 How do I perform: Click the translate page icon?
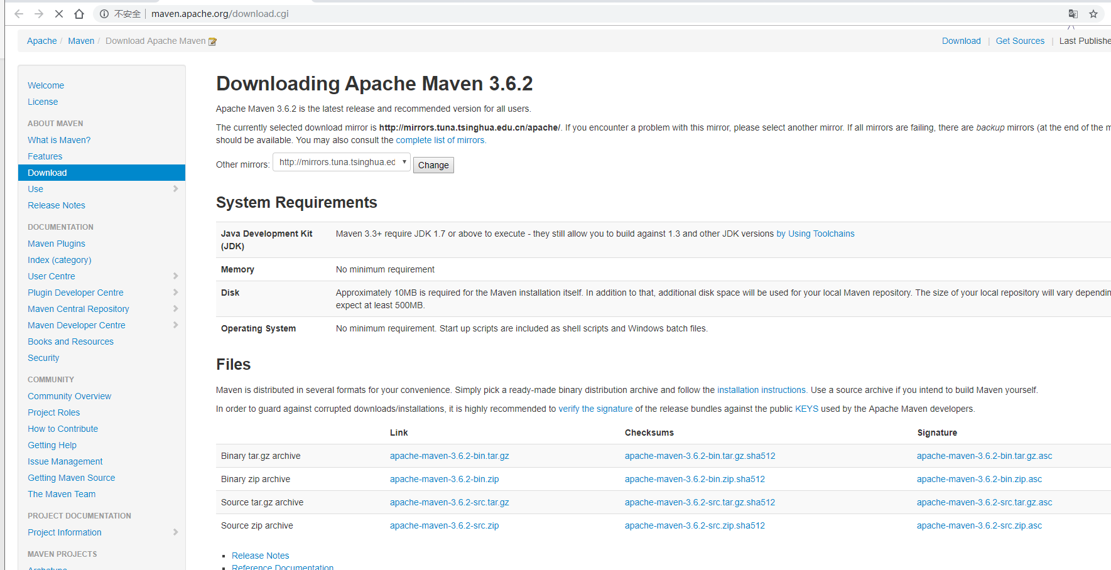tap(1073, 14)
